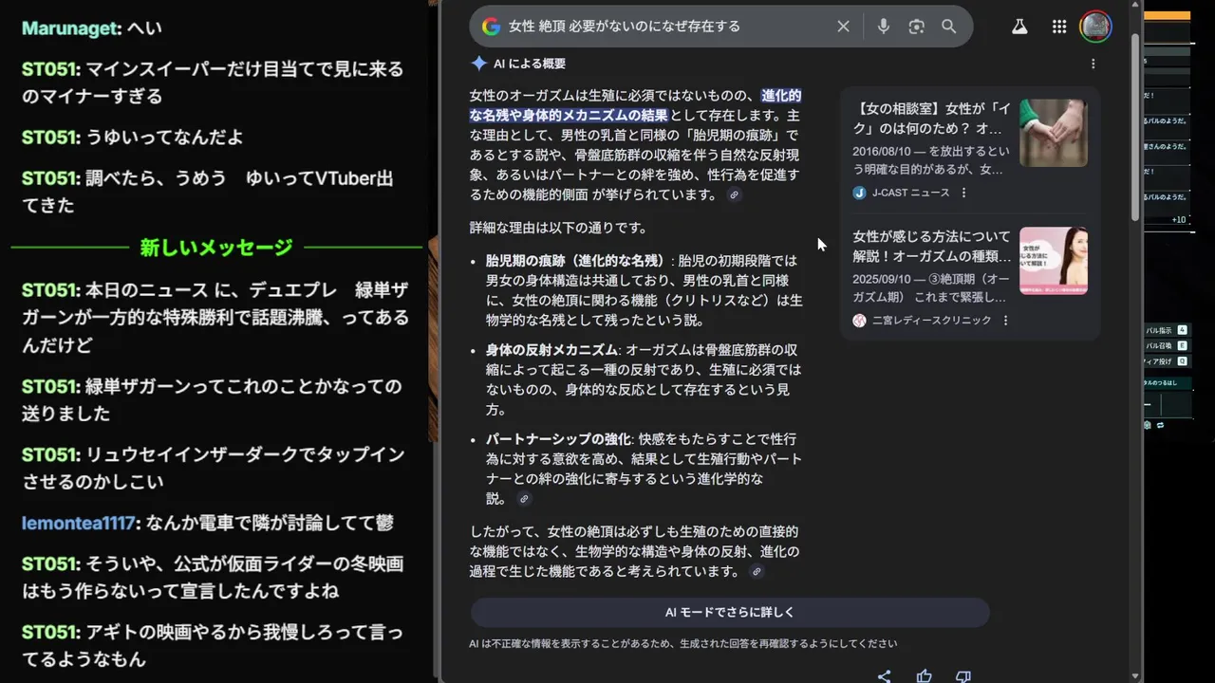Click source link icon after first paragraph
1215x683 pixels.
tap(734, 194)
